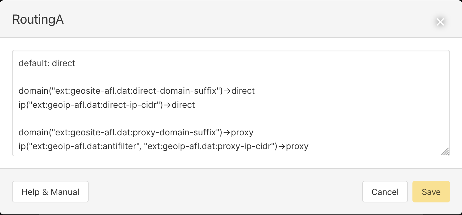Image resolution: width=462 pixels, height=215 pixels.
Task: Click the arrow symbol in the direct-domain-suffix rule
Action: [x=227, y=91]
